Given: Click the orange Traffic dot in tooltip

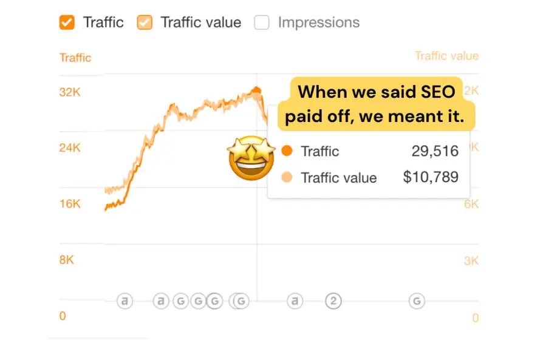Looking at the screenshot, I should (287, 151).
